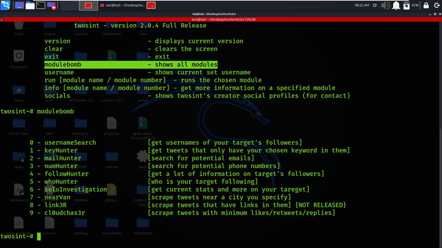The height and width of the screenshot is (248, 442).
Task: Click the 'clear' command text
Action: 53,49
